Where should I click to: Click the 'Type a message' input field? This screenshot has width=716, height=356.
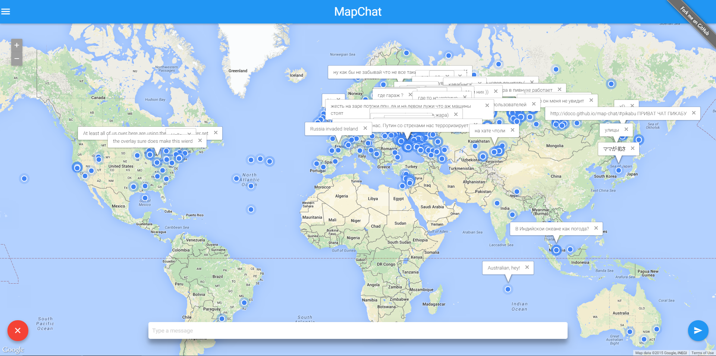pos(357,330)
